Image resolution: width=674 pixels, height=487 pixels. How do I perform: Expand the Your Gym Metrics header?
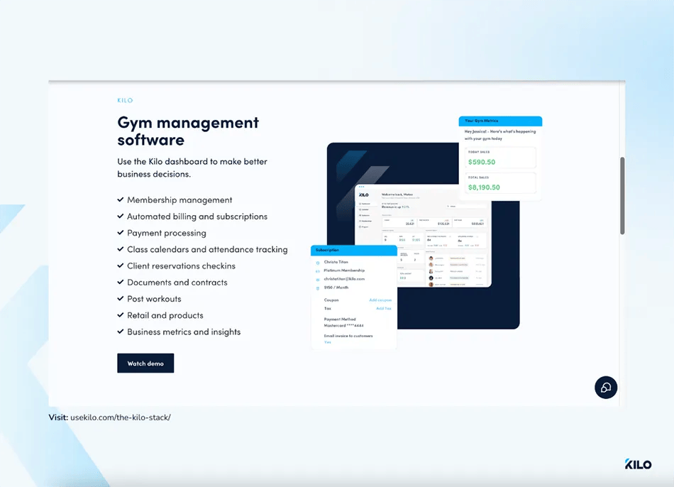click(x=500, y=121)
